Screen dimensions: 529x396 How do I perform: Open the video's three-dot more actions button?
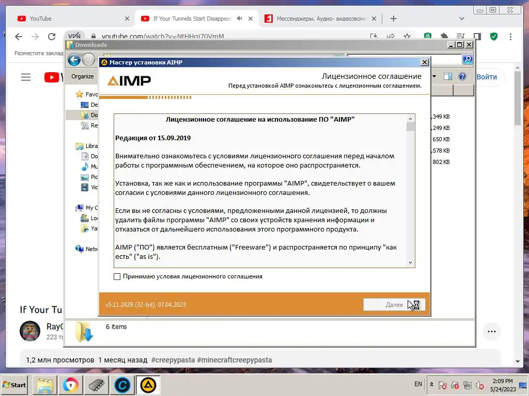[x=492, y=332]
